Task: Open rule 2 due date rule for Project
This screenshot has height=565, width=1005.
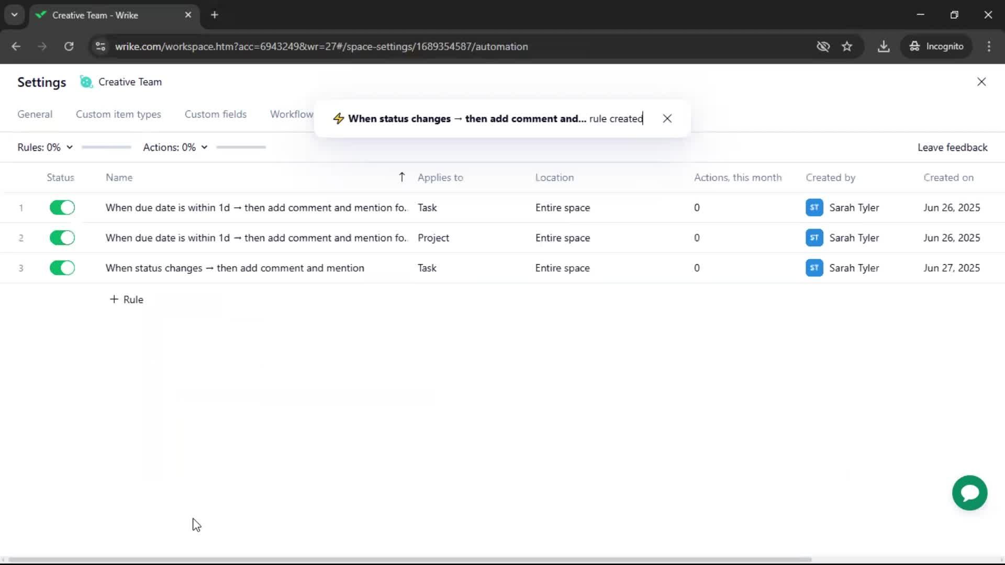Action: point(256,238)
